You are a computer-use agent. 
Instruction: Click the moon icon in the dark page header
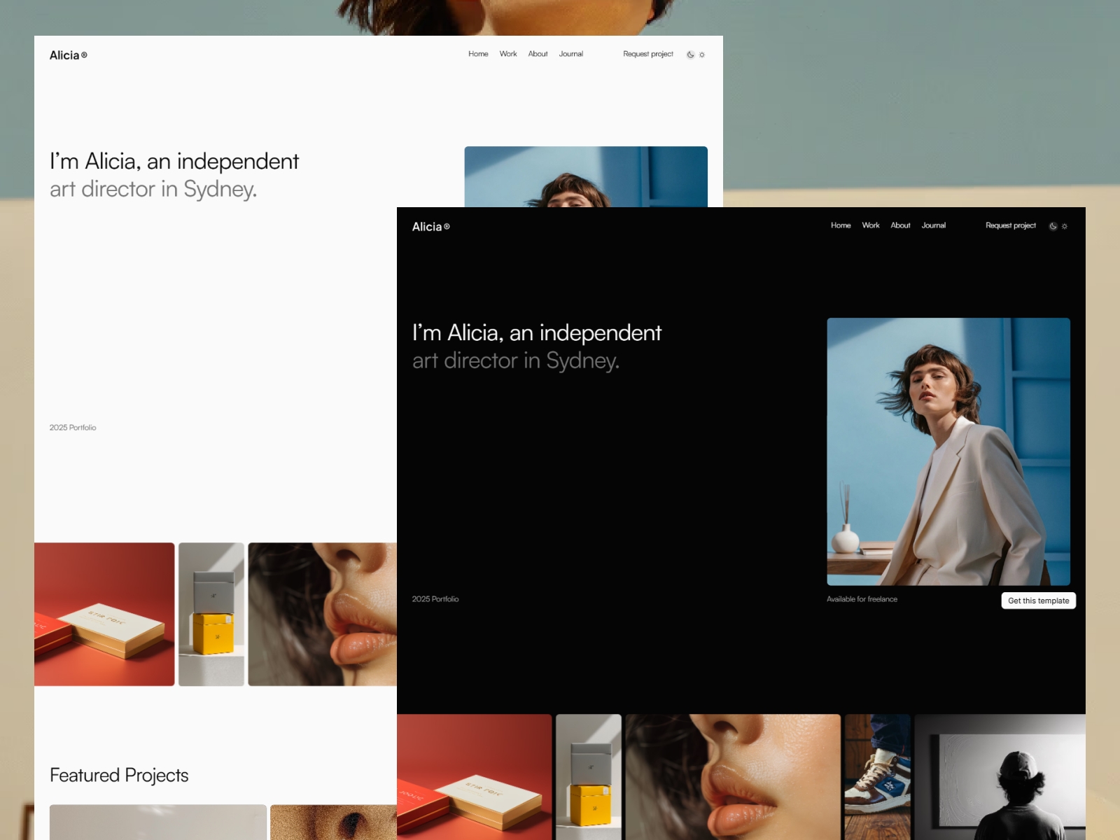(1053, 226)
